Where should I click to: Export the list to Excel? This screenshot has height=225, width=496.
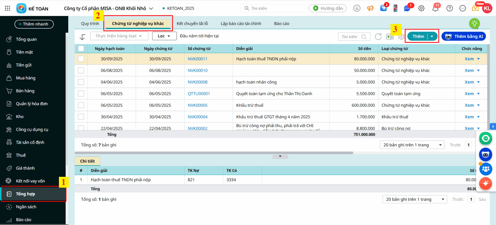coord(390,37)
